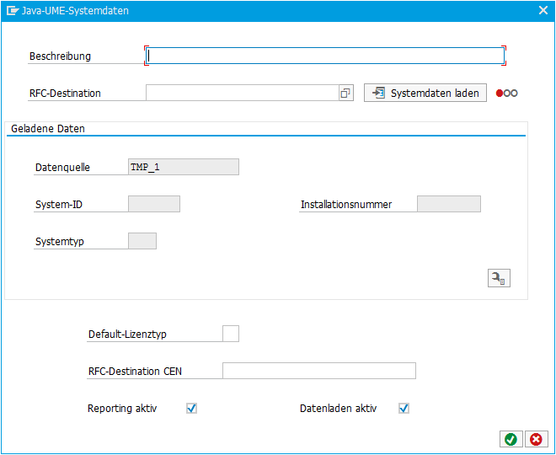Screen dimensions: 556x455
Task: Click the Beschreibung field label
Action: [60, 56]
